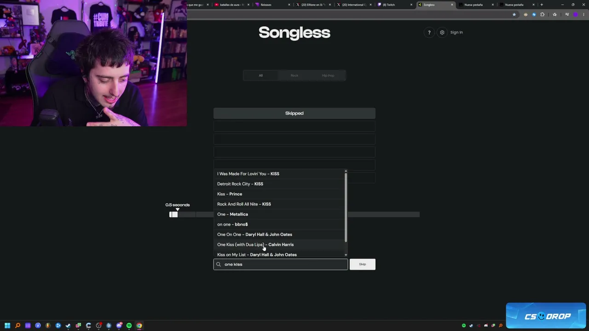589x331 pixels.
Task: Switch to the Twitch browser tab
Action: pos(393,5)
